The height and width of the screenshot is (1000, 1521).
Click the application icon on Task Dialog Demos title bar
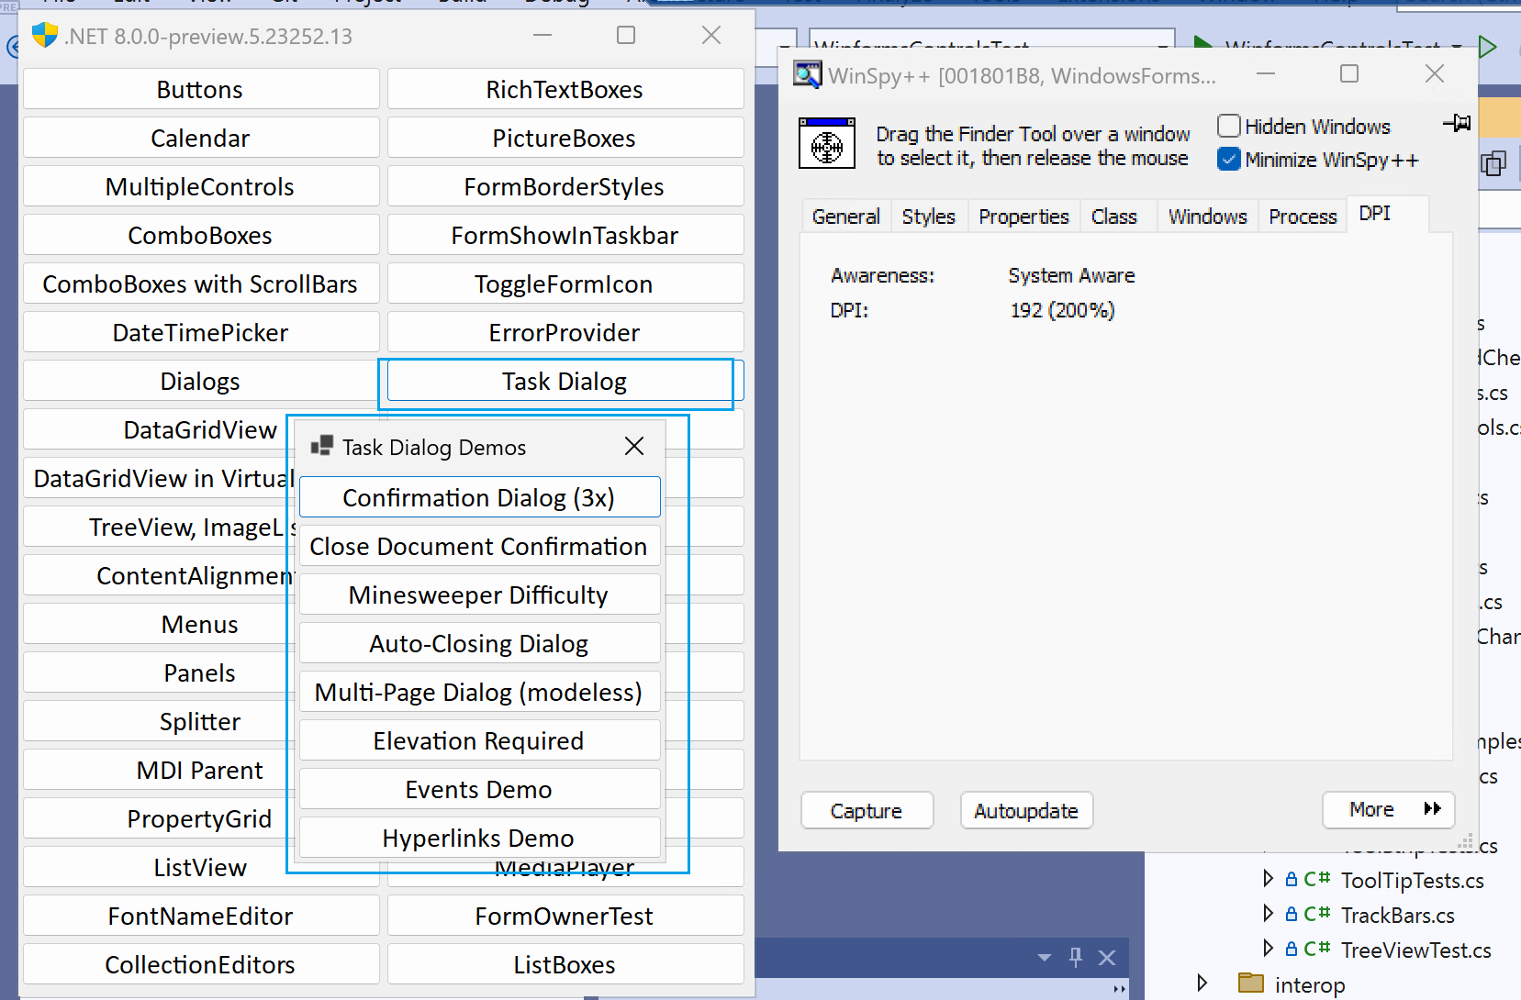pyautogui.click(x=322, y=446)
